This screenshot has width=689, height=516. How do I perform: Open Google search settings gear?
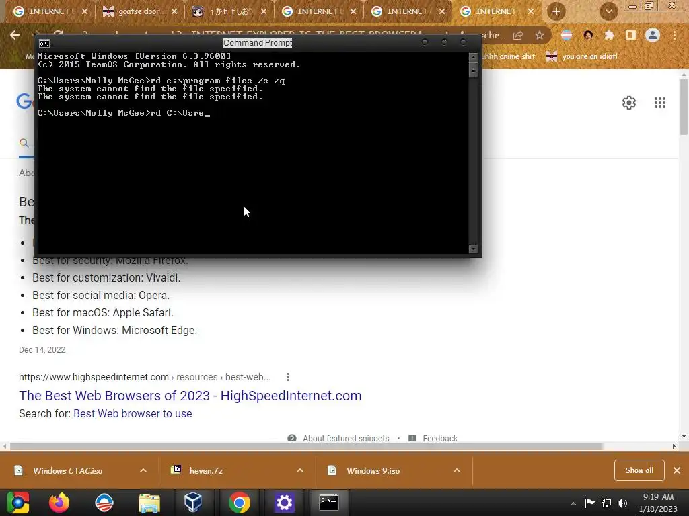(629, 103)
